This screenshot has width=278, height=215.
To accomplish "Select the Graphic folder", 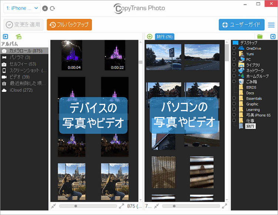I will [252, 104].
